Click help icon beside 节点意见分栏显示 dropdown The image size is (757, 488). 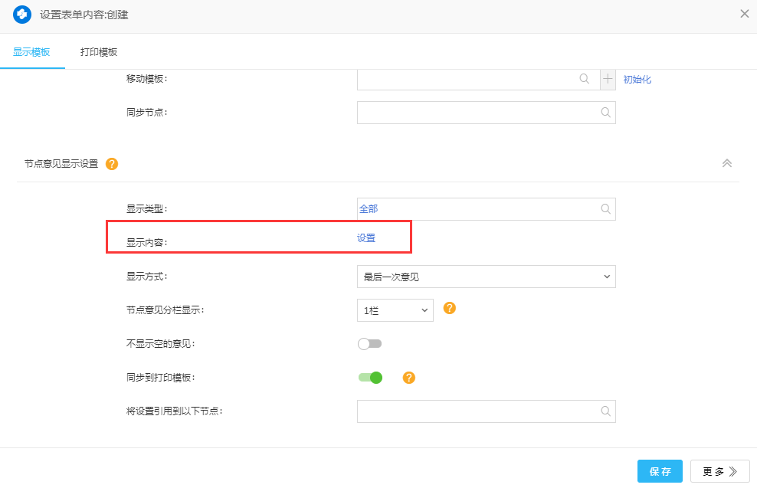pos(450,308)
